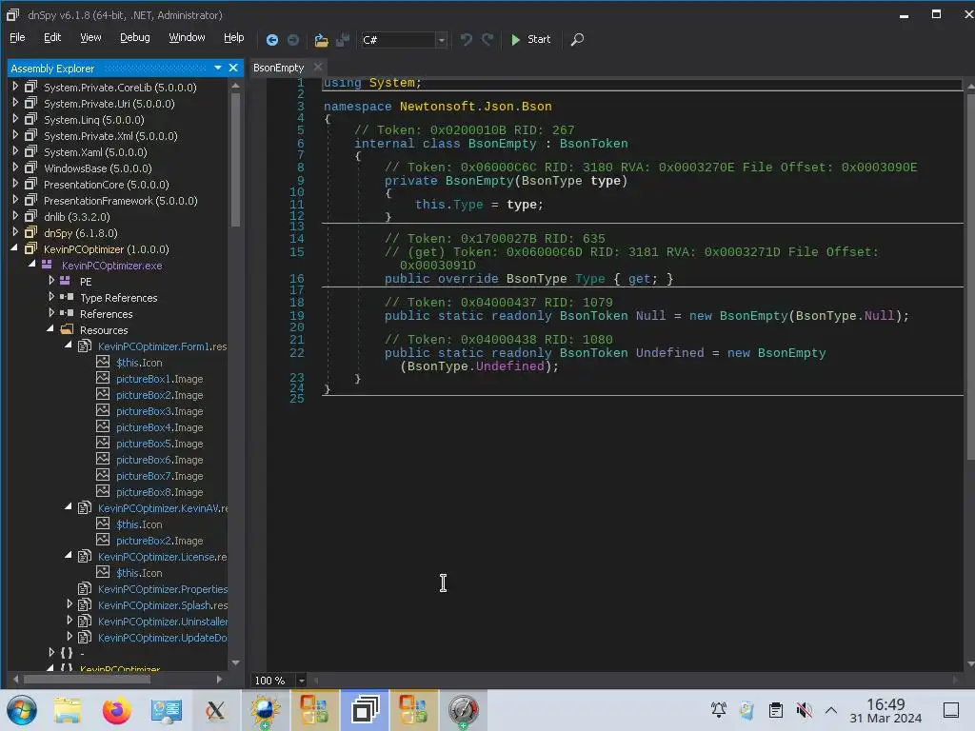Open the Window menu
975x731 pixels.
click(x=187, y=37)
